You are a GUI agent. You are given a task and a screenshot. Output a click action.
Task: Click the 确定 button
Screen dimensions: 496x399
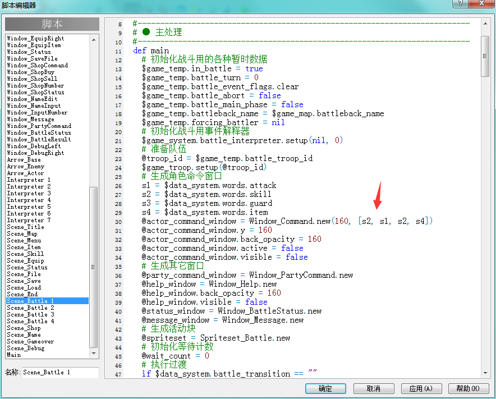click(x=325, y=388)
